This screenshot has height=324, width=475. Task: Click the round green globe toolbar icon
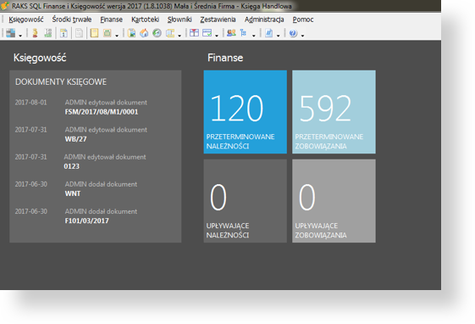[157, 33]
